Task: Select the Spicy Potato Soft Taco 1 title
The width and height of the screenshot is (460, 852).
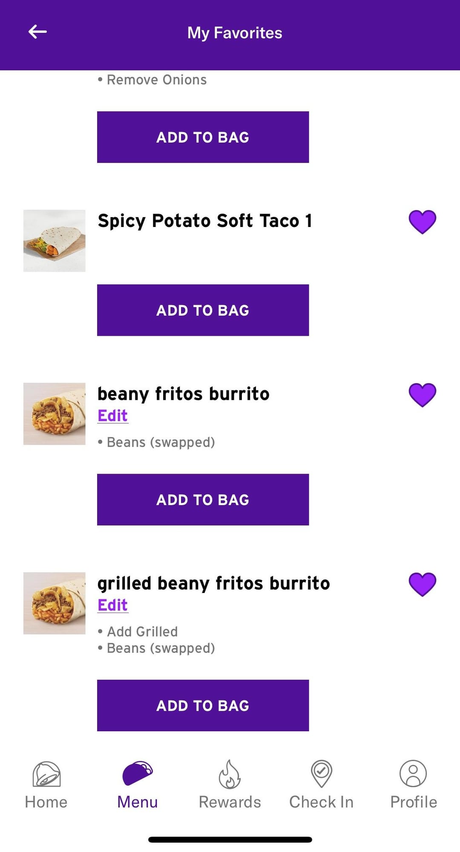Action: click(x=205, y=221)
